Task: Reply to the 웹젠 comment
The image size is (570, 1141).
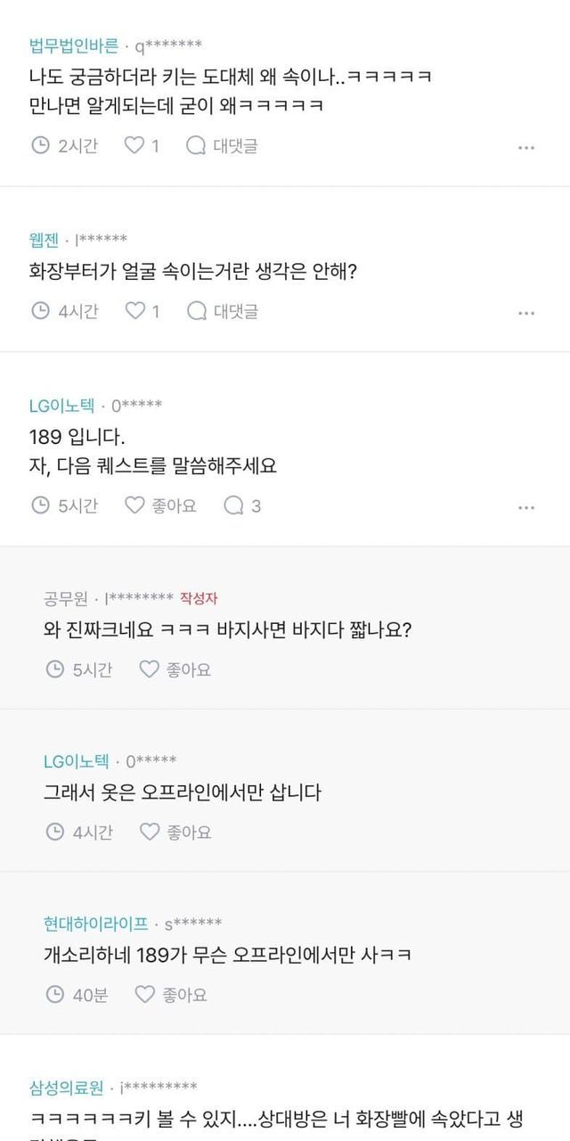Action: (221, 311)
